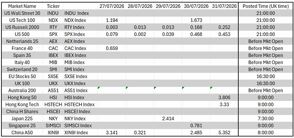Screen dimensions: 294x138
Task: Click CAC value 0.659
Action: (x=112, y=49)
